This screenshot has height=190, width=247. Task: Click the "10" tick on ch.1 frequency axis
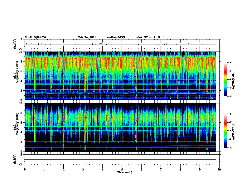pyautogui.click(x=21, y=52)
